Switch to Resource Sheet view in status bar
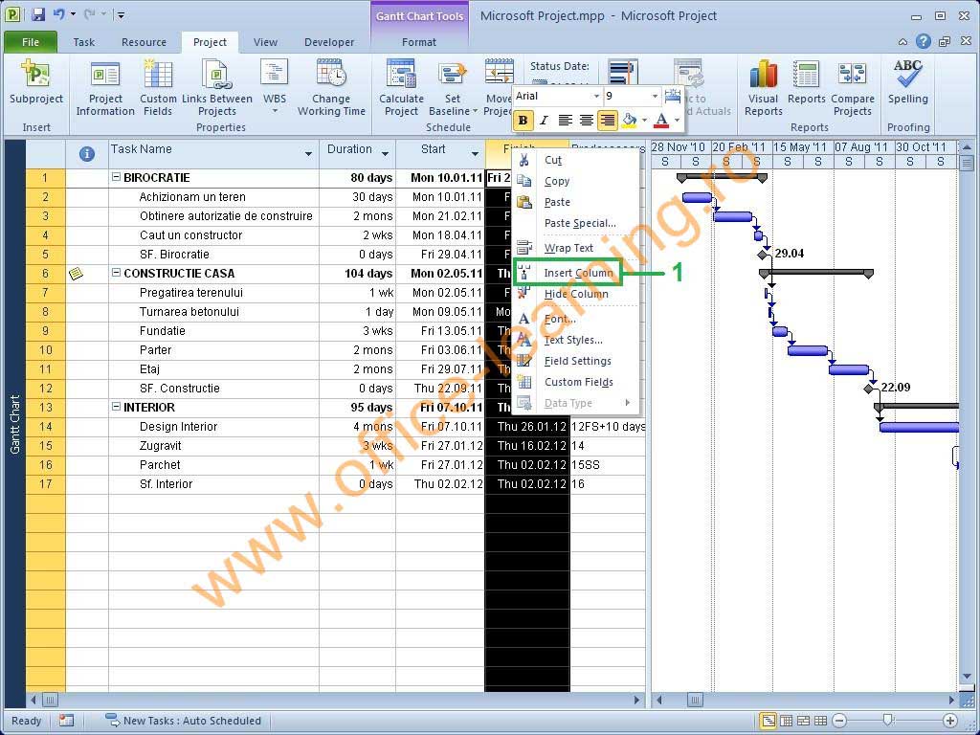 point(820,721)
